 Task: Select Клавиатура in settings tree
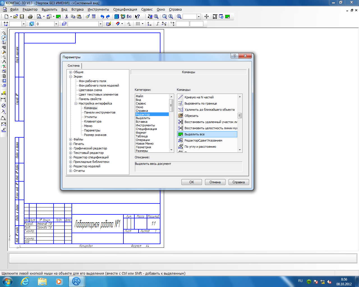pyautogui.click(x=93, y=121)
